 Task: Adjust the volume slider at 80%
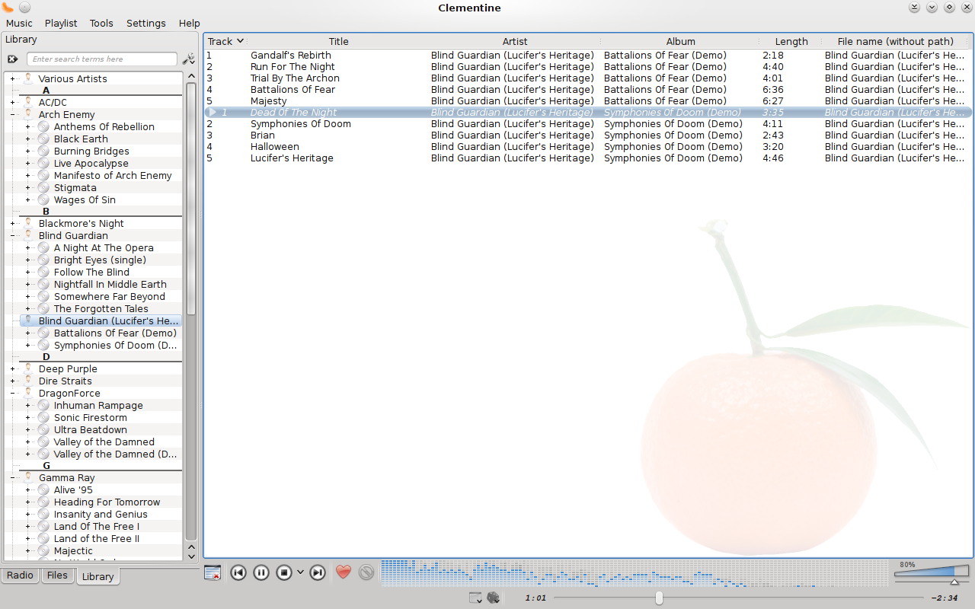(x=932, y=571)
